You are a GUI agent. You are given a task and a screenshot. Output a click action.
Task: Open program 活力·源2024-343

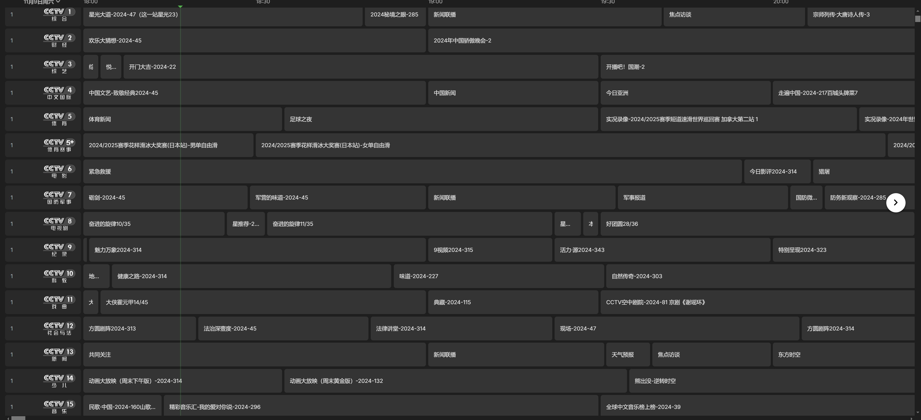point(662,250)
